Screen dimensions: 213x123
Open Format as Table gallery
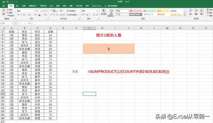111,13
